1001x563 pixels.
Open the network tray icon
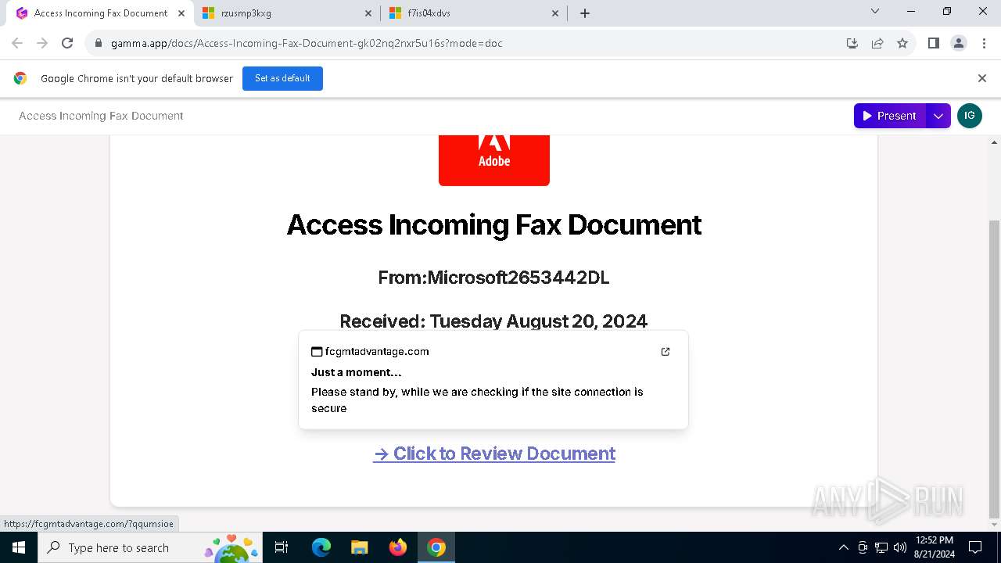(x=881, y=547)
